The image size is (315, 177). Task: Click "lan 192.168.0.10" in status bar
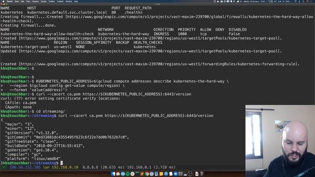(61, 167)
